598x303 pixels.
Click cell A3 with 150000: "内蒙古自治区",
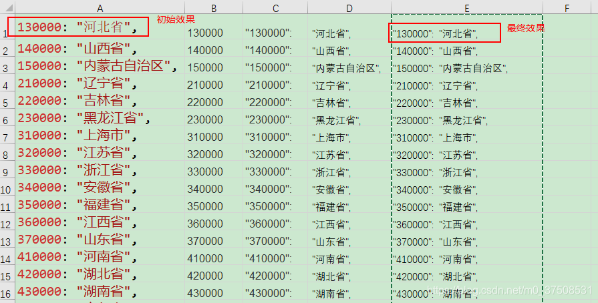[100, 65]
